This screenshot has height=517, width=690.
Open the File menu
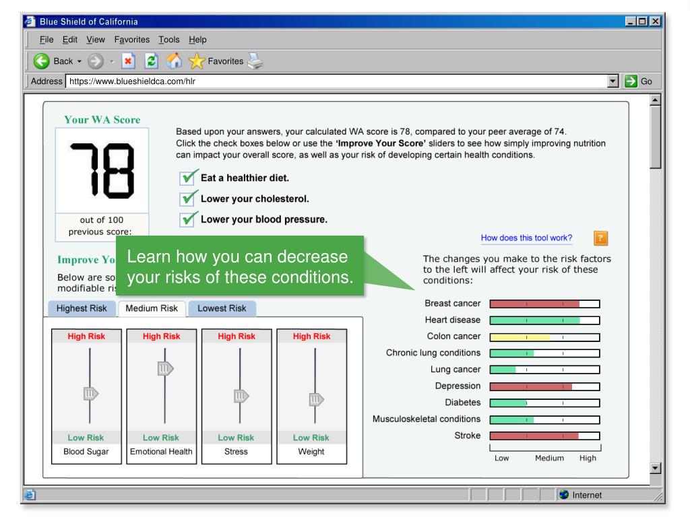pos(46,40)
